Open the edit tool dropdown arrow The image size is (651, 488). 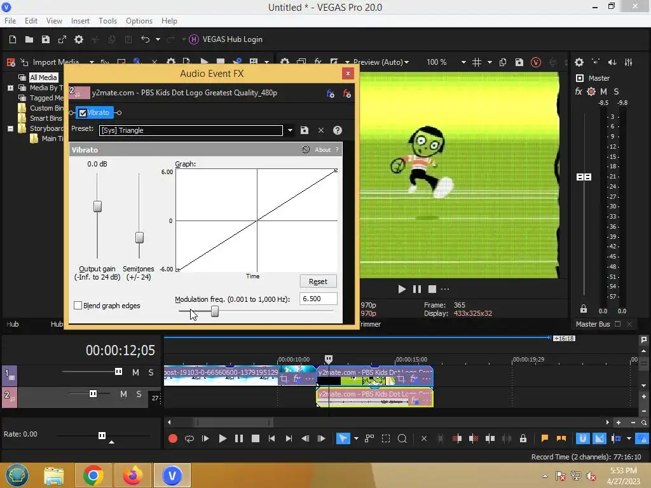tap(356, 438)
